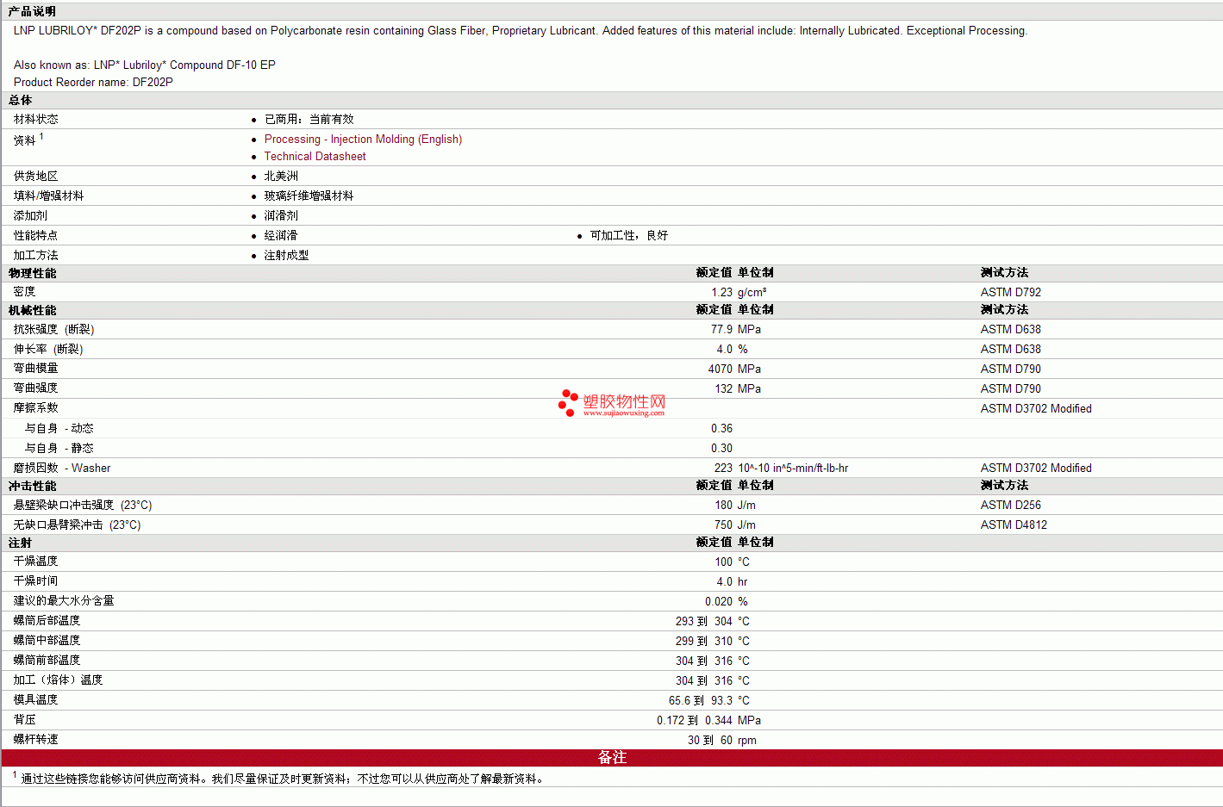Select the 加工方法 row label

(35, 256)
